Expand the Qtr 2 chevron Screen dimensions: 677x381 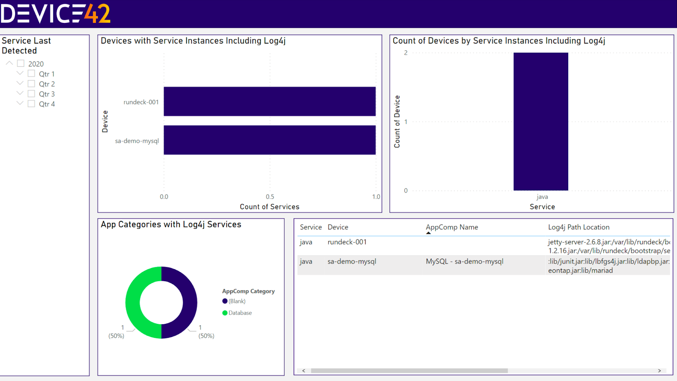coord(20,83)
